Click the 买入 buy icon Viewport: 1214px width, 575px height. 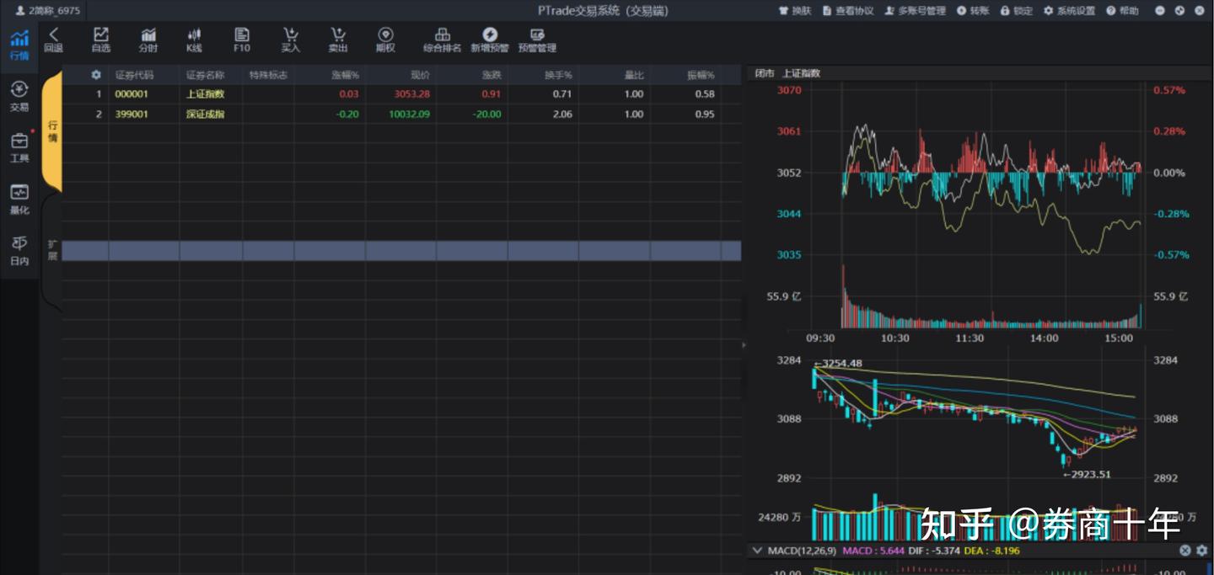tap(290, 40)
